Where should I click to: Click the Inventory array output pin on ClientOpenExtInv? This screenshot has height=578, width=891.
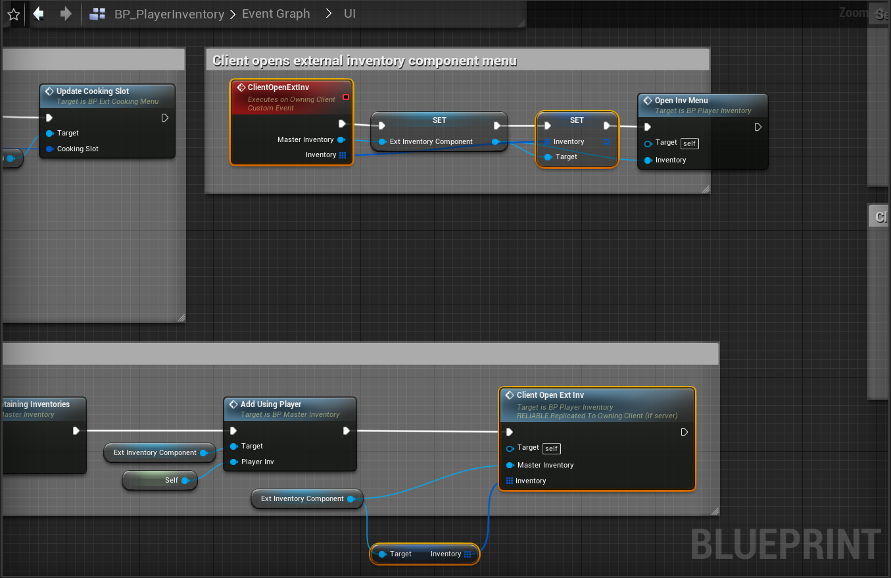(343, 155)
